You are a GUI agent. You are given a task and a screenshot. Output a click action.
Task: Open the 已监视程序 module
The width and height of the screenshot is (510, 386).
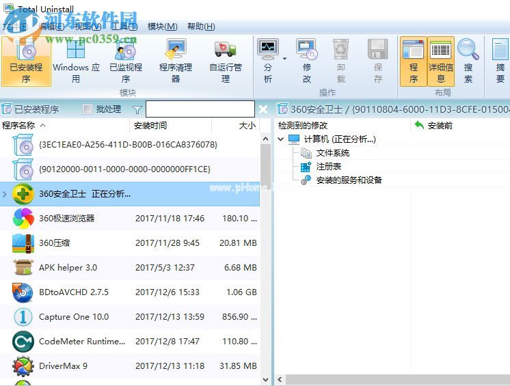[x=126, y=61]
